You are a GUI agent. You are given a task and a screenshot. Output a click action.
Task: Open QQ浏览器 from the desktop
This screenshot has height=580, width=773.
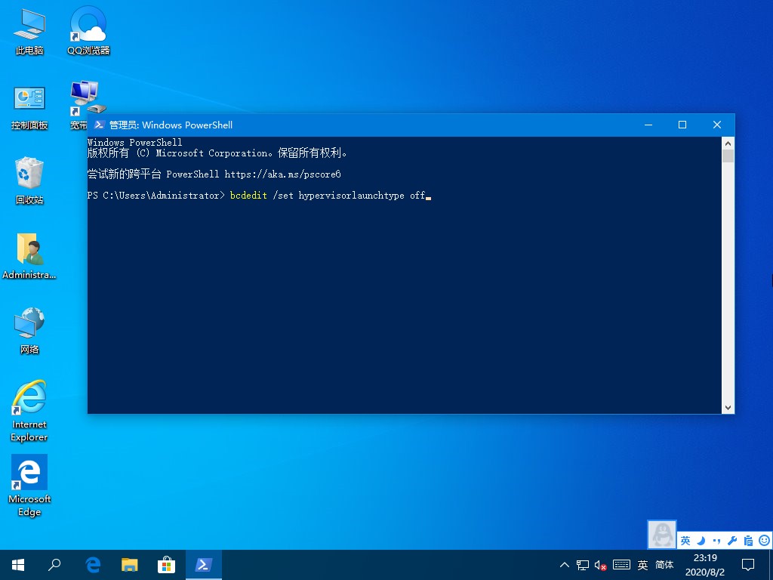point(87,23)
